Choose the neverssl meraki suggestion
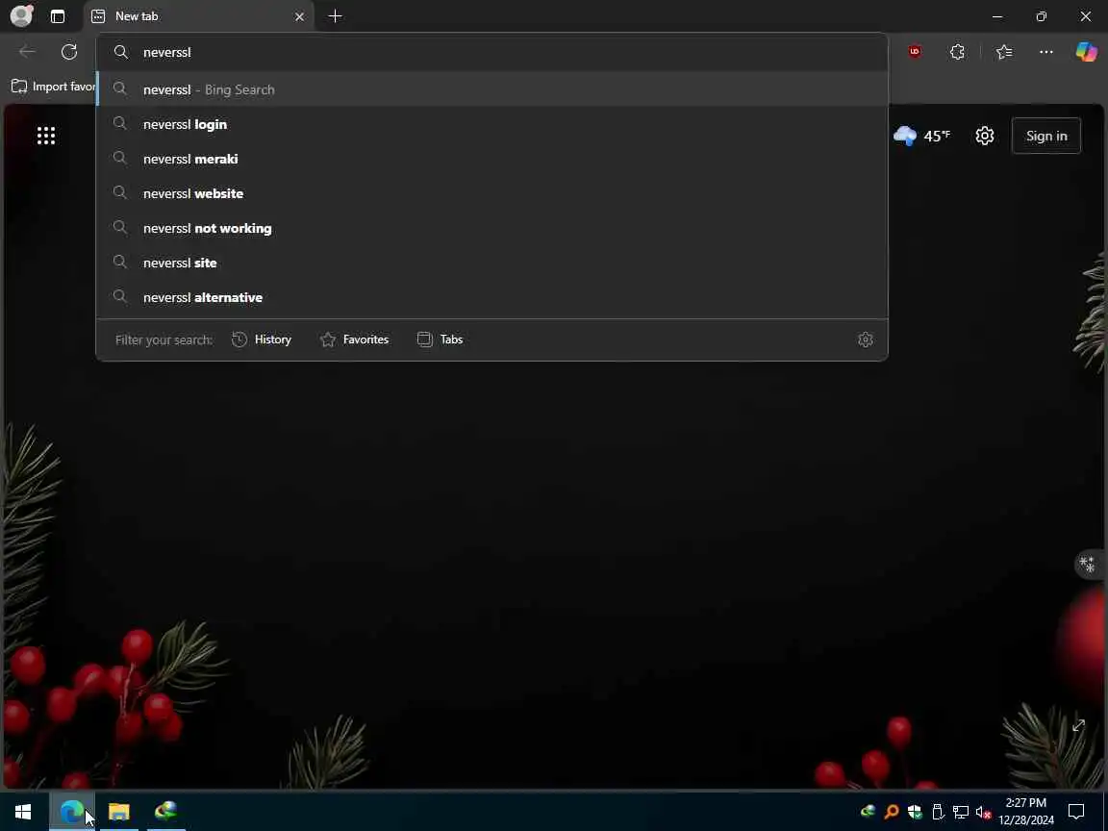The width and height of the screenshot is (1108, 831). pos(491,159)
